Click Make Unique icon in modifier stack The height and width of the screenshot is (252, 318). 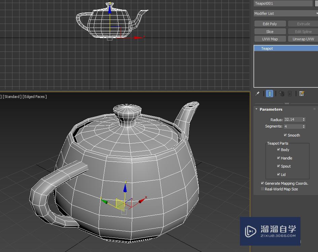(x=282, y=94)
